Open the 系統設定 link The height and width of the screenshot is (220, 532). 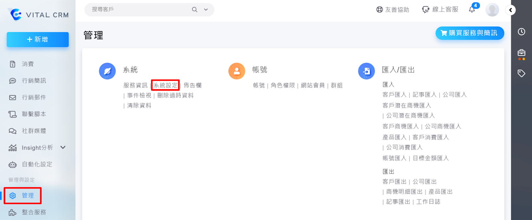[x=165, y=85]
